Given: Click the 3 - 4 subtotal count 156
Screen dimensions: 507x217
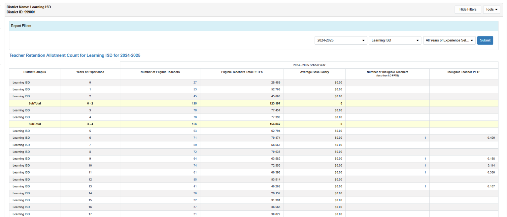Looking at the screenshot, I should click(x=194, y=124).
